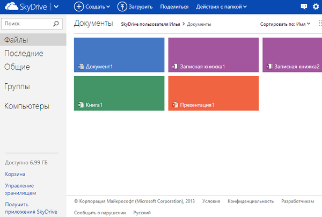Click breadcrumb SkyDrive пользователя Илья

[150, 24]
